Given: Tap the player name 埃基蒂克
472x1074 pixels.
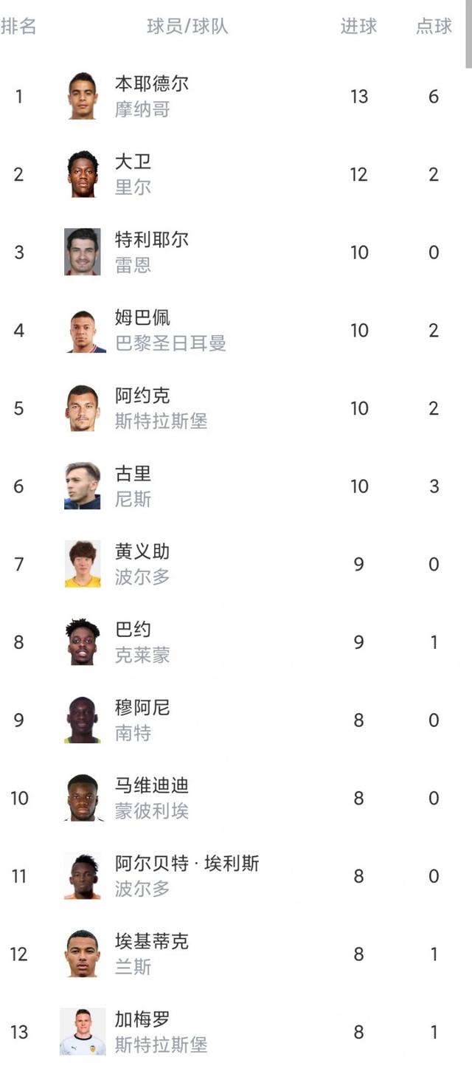Looking at the screenshot, I should (x=151, y=941).
